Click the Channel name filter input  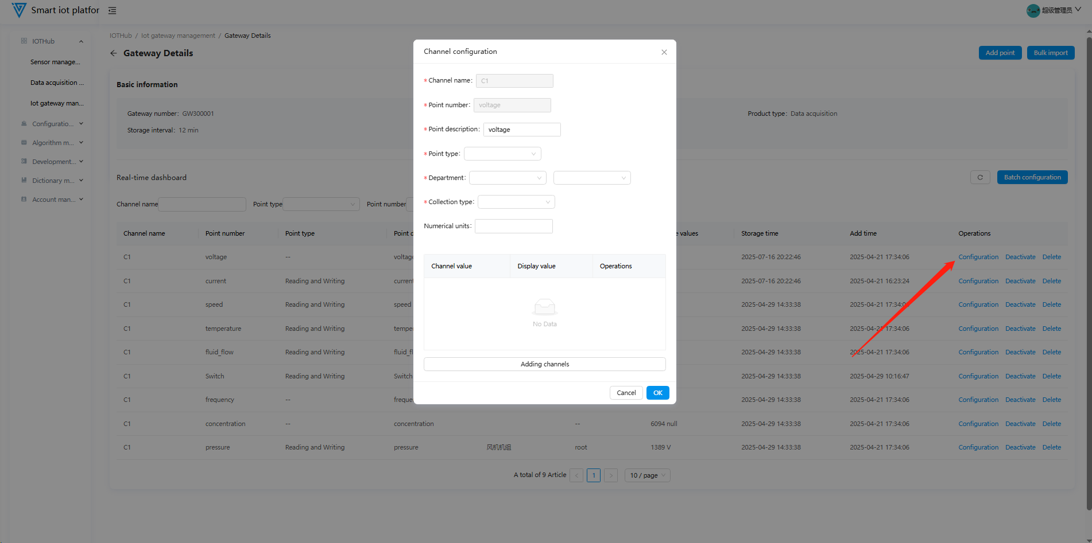click(202, 204)
